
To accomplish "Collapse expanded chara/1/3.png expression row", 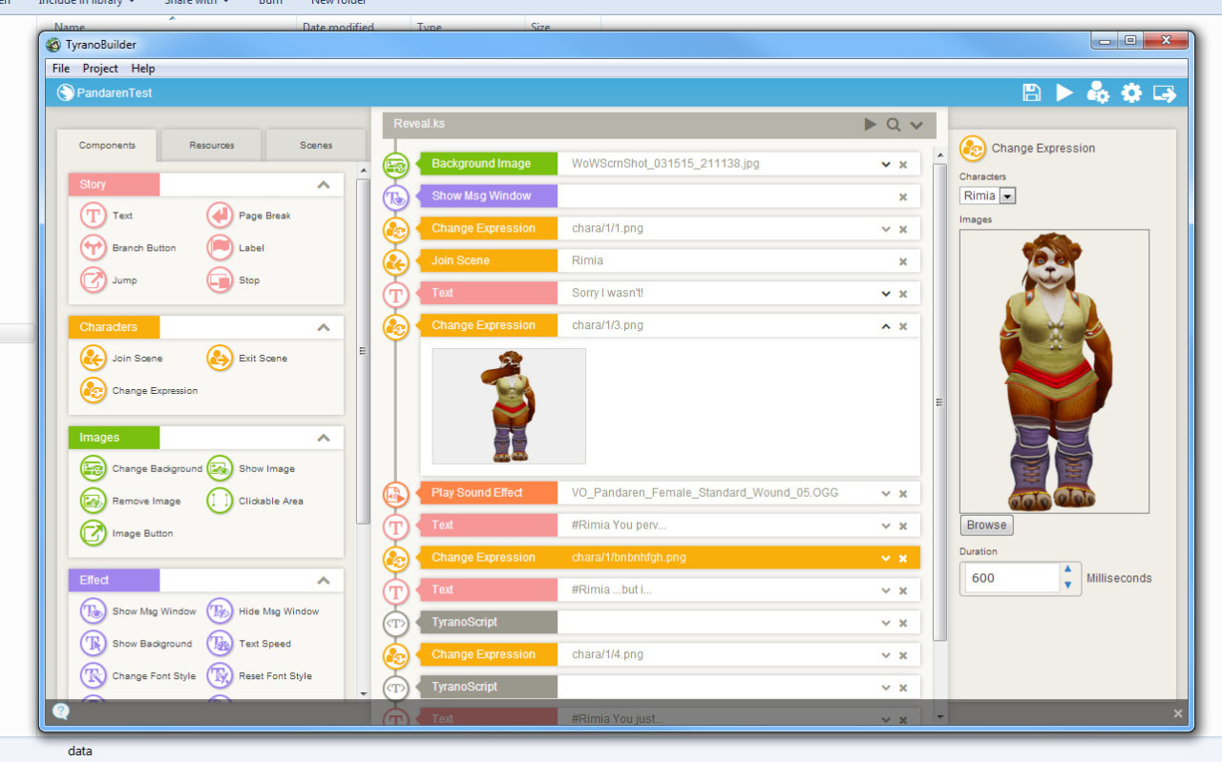I will click(x=886, y=326).
